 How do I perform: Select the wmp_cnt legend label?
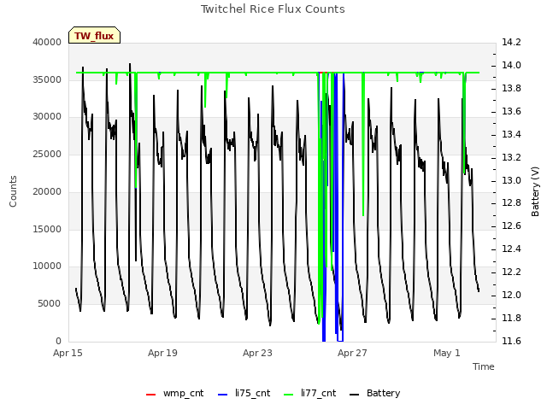pos(183,393)
